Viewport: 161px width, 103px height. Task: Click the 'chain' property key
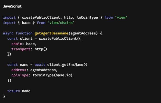(17, 44)
